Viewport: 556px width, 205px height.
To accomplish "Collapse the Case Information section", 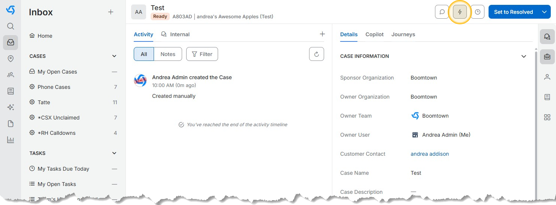I will (524, 56).
